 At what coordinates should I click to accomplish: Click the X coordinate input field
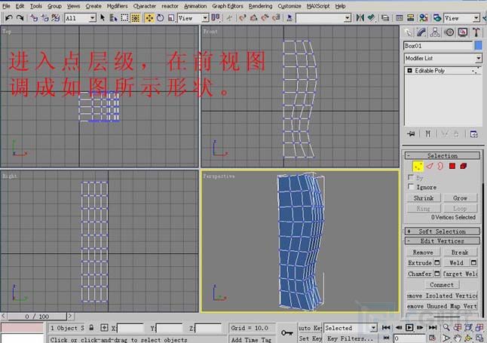130,328
